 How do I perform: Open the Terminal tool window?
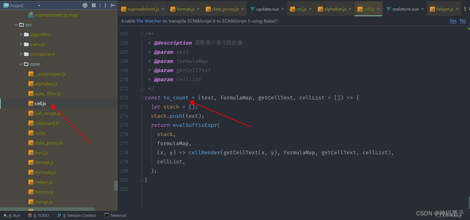[x=115, y=215]
